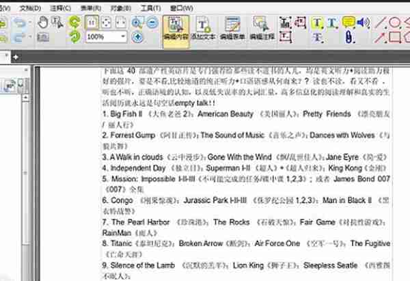The width and height of the screenshot is (410, 281).
Task: Click text 'Lion King'
Action: click(x=248, y=265)
